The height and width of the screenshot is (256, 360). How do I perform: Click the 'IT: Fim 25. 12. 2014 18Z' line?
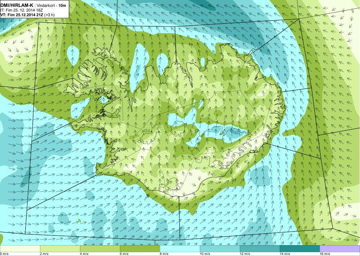click(x=22, y=10)
